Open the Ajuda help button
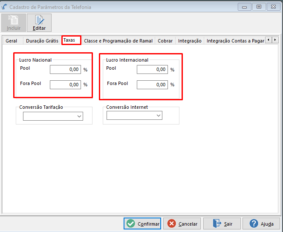Viewport: 283px width, 232px height. pyautogui.click(x=261, y=224)
